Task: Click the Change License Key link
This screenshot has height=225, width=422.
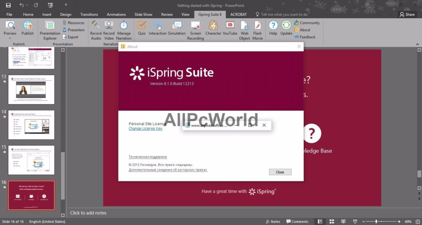Action: [x=145, y=129]
